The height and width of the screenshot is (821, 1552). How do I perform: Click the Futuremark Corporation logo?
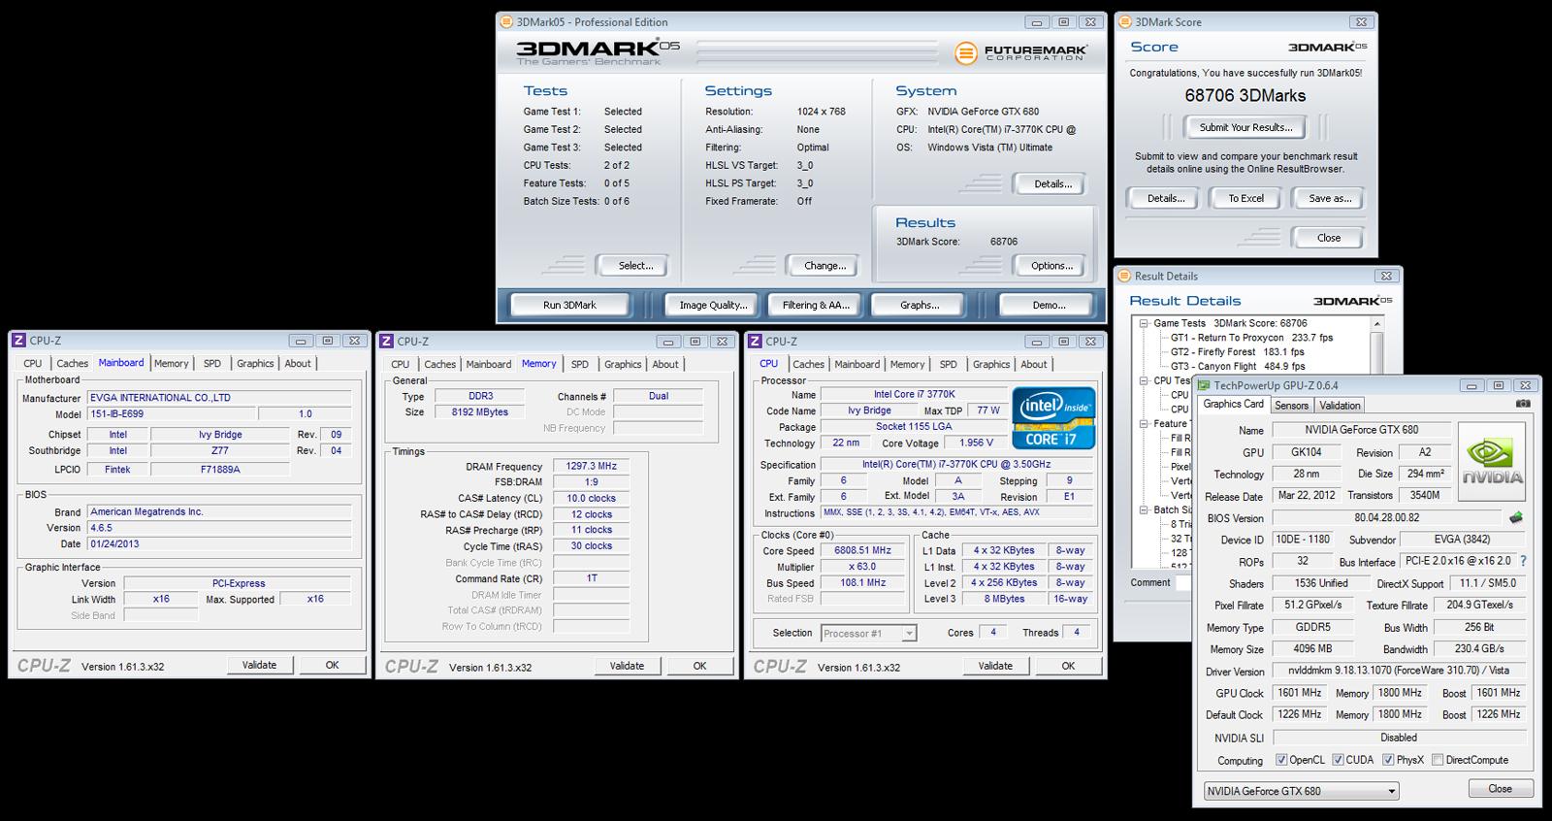click(1020, 53)
